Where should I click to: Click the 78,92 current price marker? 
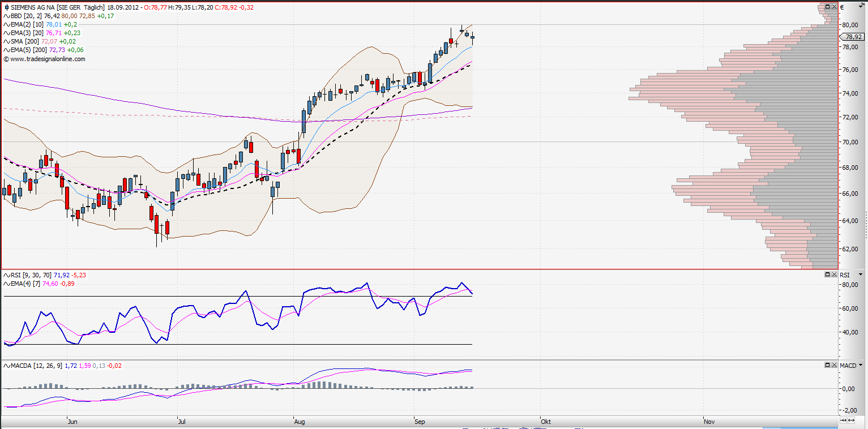(851, 37)
